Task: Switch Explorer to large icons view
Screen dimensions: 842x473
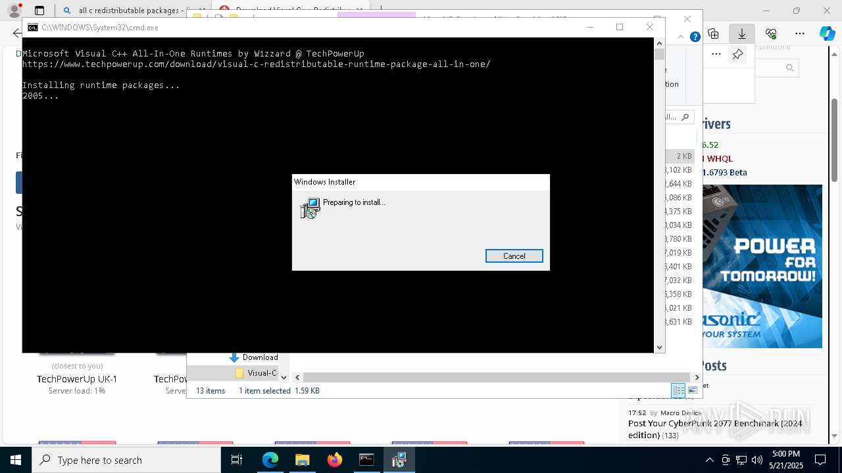Action: [692, 390]
